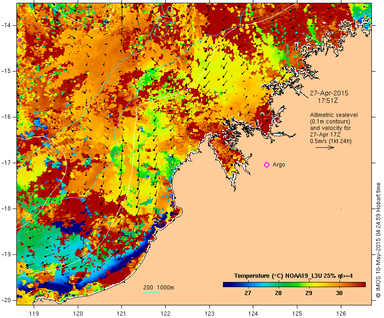Image resolution: width=384 pixels, height=318 pixels.
Task: Click the longitude axis label '121'
Action: click(121, 313)
